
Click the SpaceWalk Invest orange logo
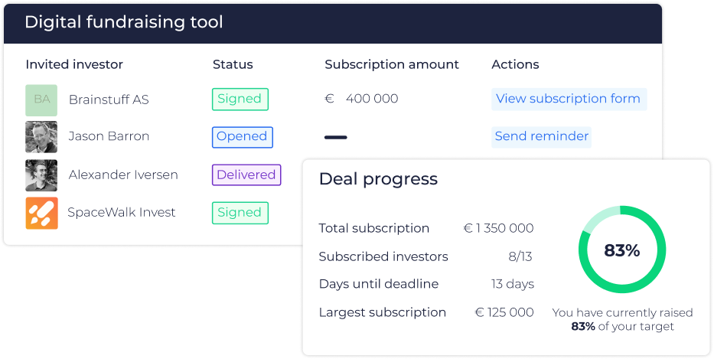[41, 213]
